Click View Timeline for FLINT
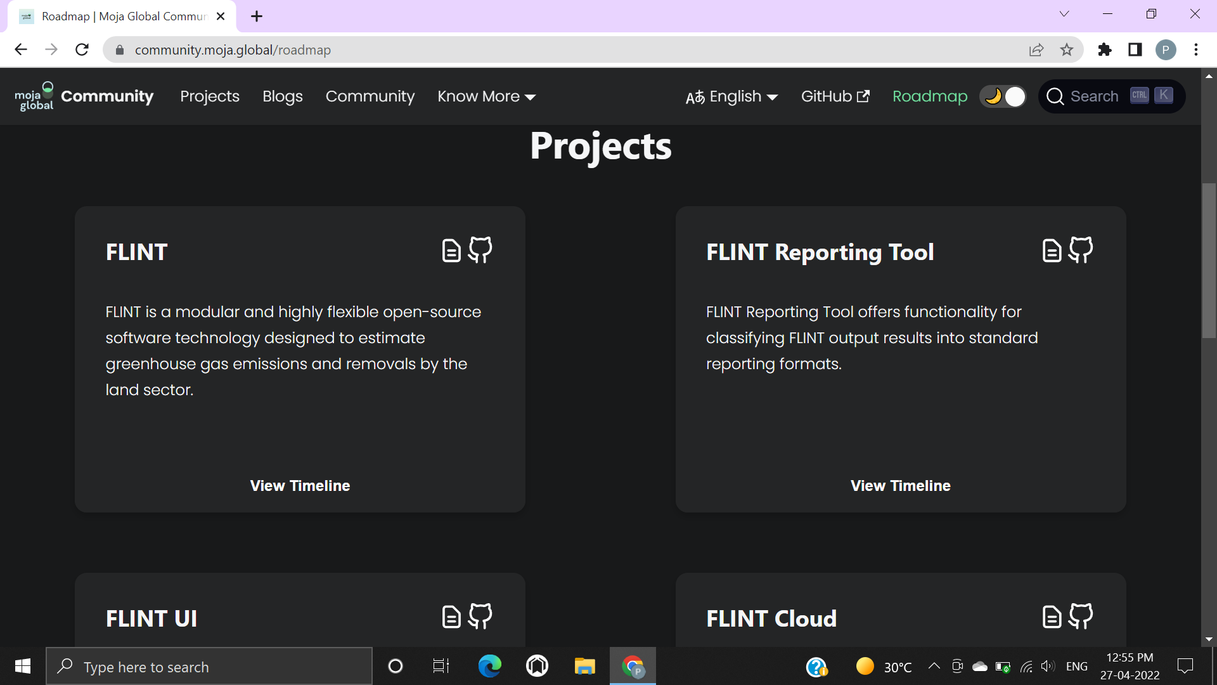1217x685 pixels. [299, 486]
